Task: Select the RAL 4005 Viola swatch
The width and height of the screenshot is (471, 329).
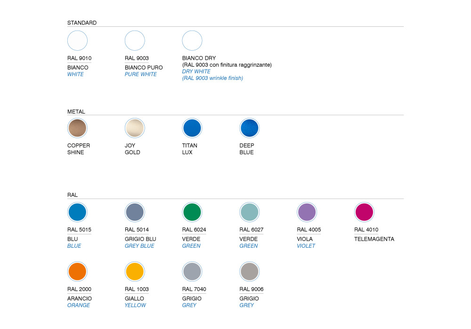Action: (307, 212)
